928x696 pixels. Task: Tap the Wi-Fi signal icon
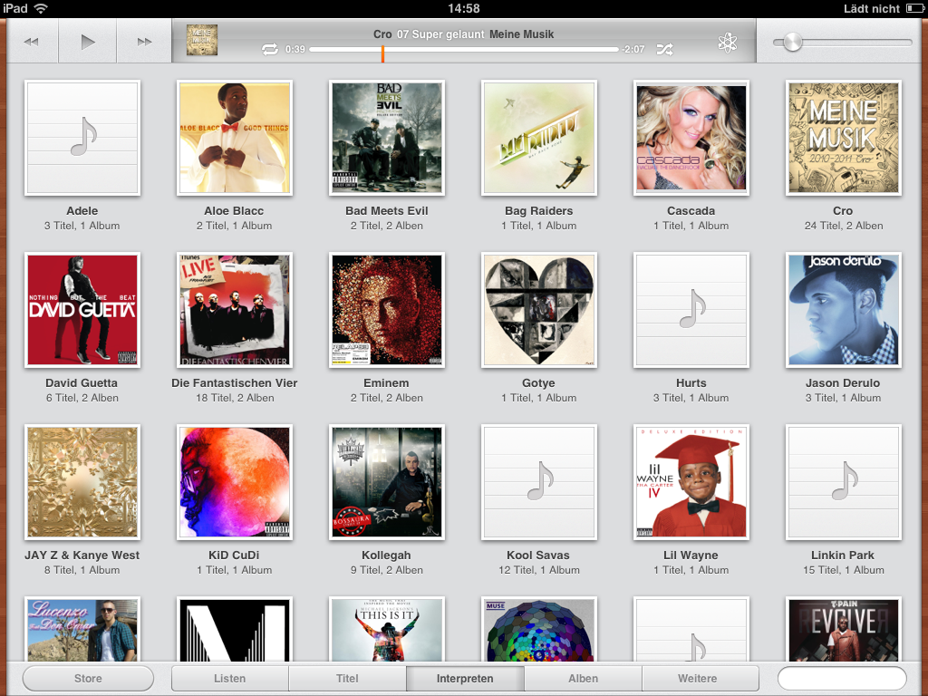coord(40,8)
